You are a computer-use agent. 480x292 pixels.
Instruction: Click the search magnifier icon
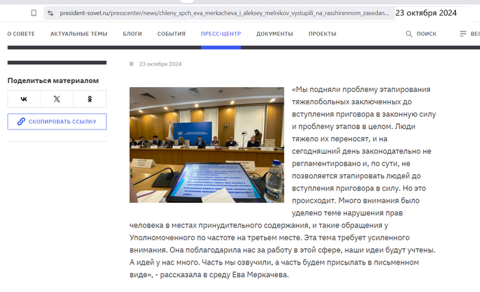(409, 34)
